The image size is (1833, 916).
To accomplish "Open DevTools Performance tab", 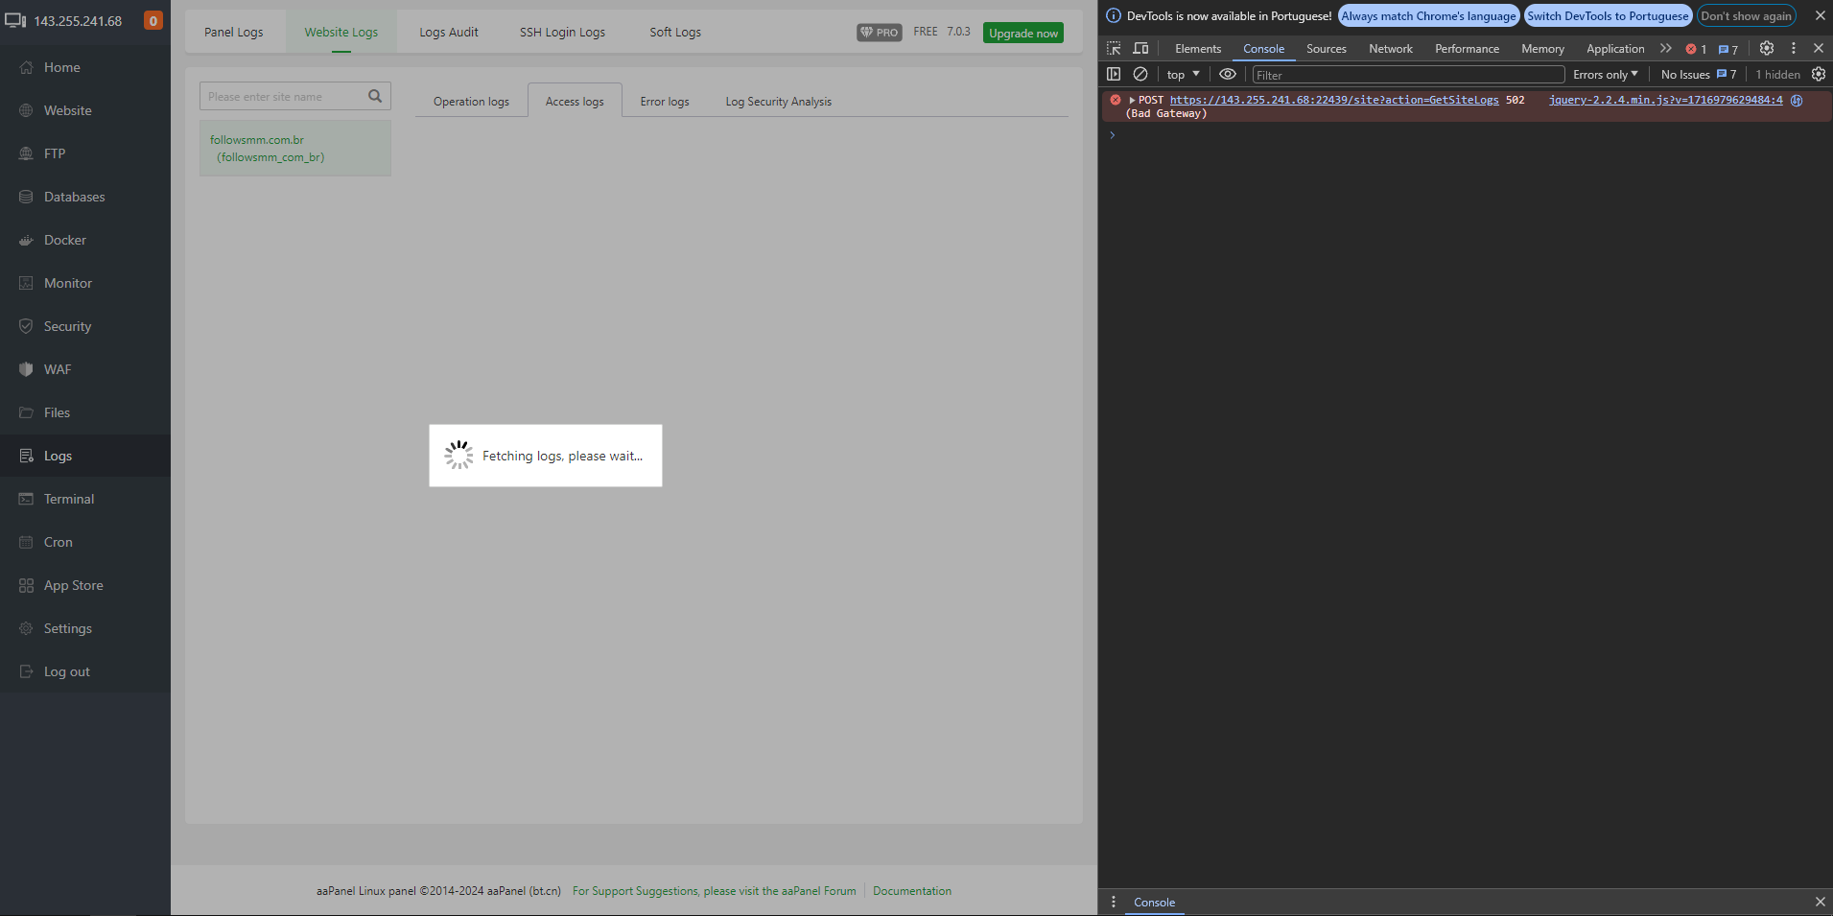I will click(1467, 48).
